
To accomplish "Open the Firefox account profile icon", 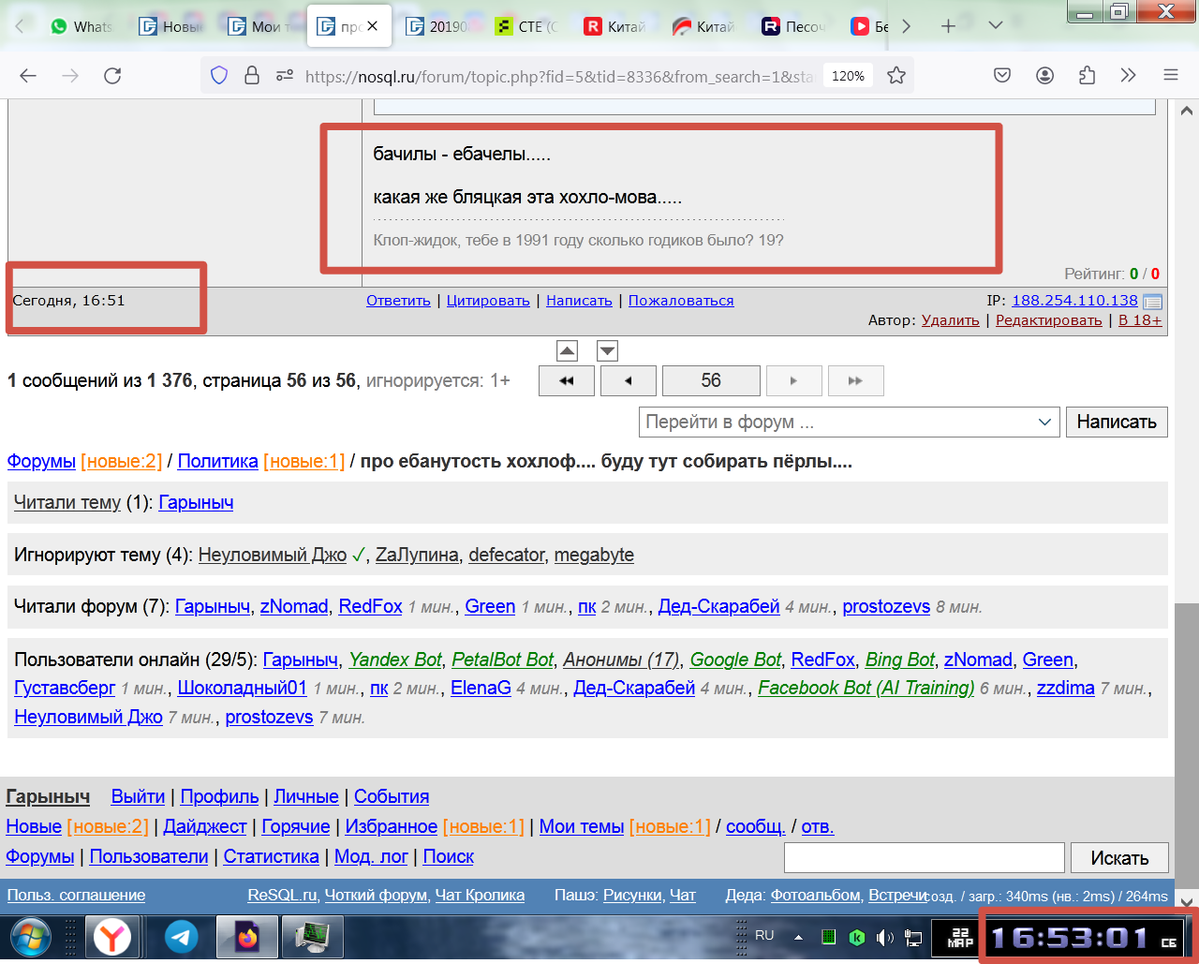I will 1044,76.
